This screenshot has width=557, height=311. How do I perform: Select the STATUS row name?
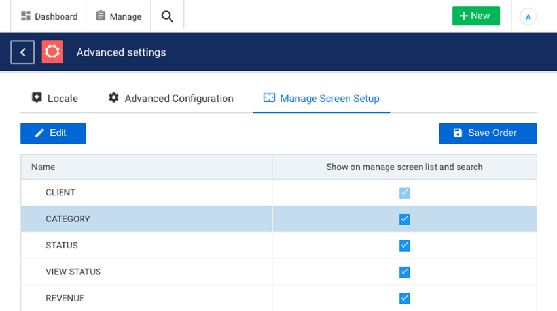point(62,246)
